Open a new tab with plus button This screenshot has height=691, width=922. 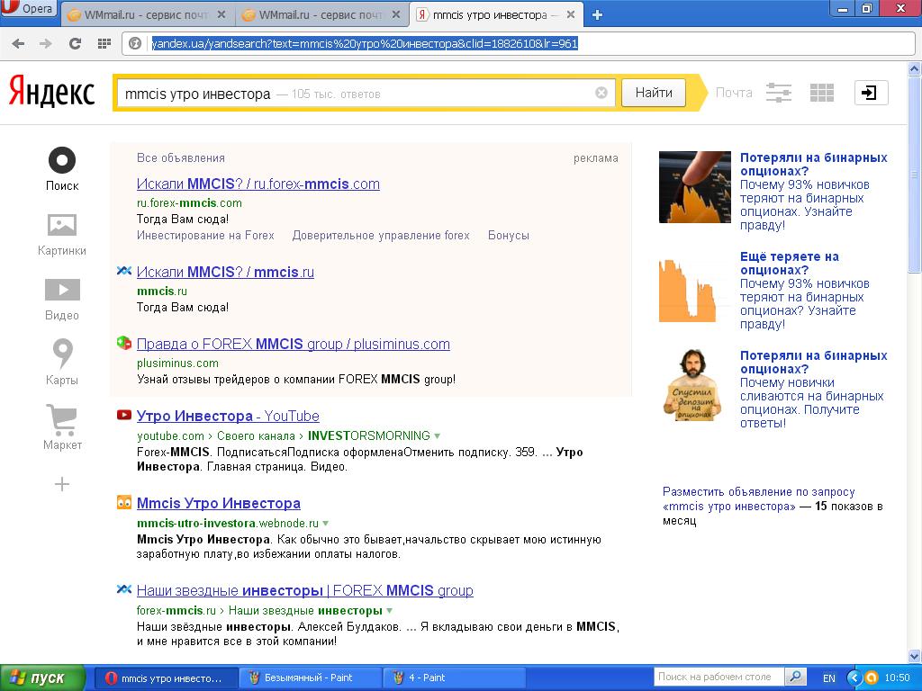(598, 15)
